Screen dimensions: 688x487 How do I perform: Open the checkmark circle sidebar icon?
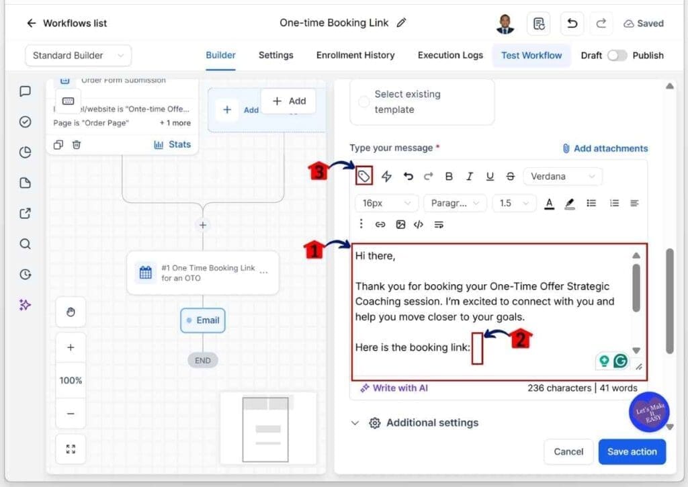pyautogui.click(x=25, y=122)
